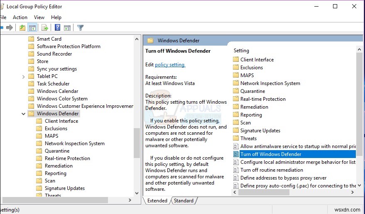Screen dimensions: 365x214
Task: Select Network Inspection System in tree
Action: (75, 143)
